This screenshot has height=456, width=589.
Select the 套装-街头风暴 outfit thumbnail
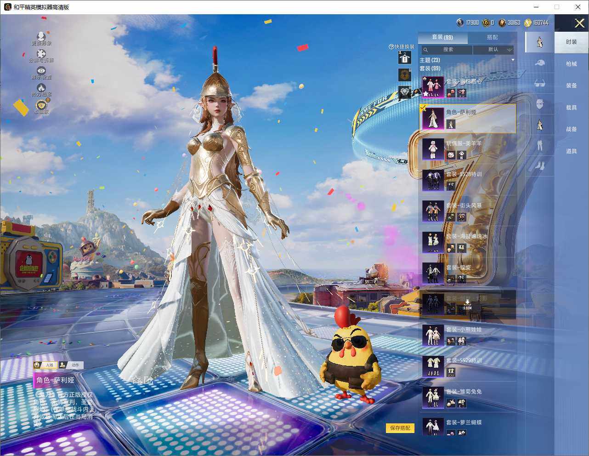tap(433, 211)
